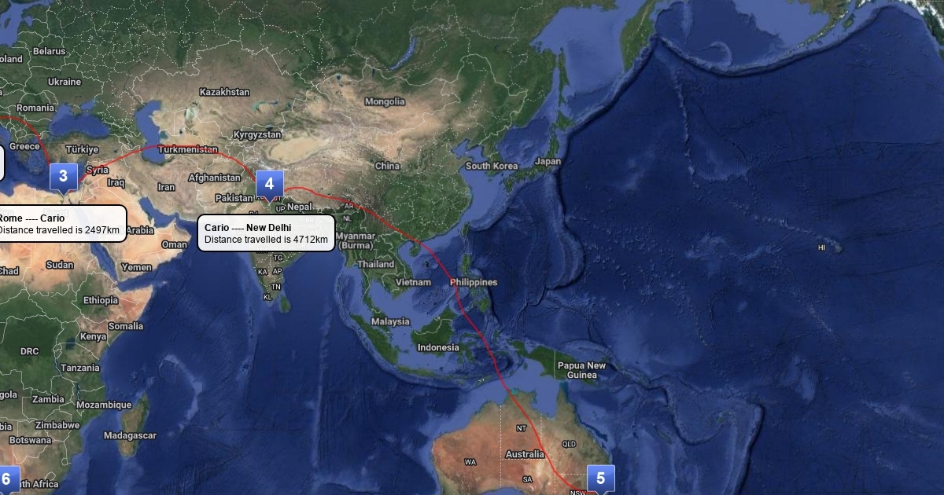Click the blue waypoint marker numbered 3
Screen dimensions: 944x495
[x=63, y=178]
